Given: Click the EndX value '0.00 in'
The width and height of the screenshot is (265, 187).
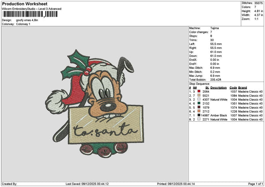Looking at the screenshot, I should (x=215, y=60).
